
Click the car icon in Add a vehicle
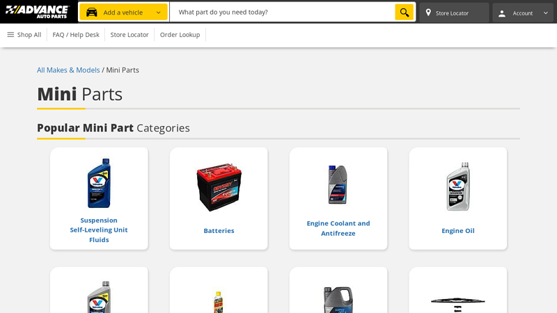92,13
